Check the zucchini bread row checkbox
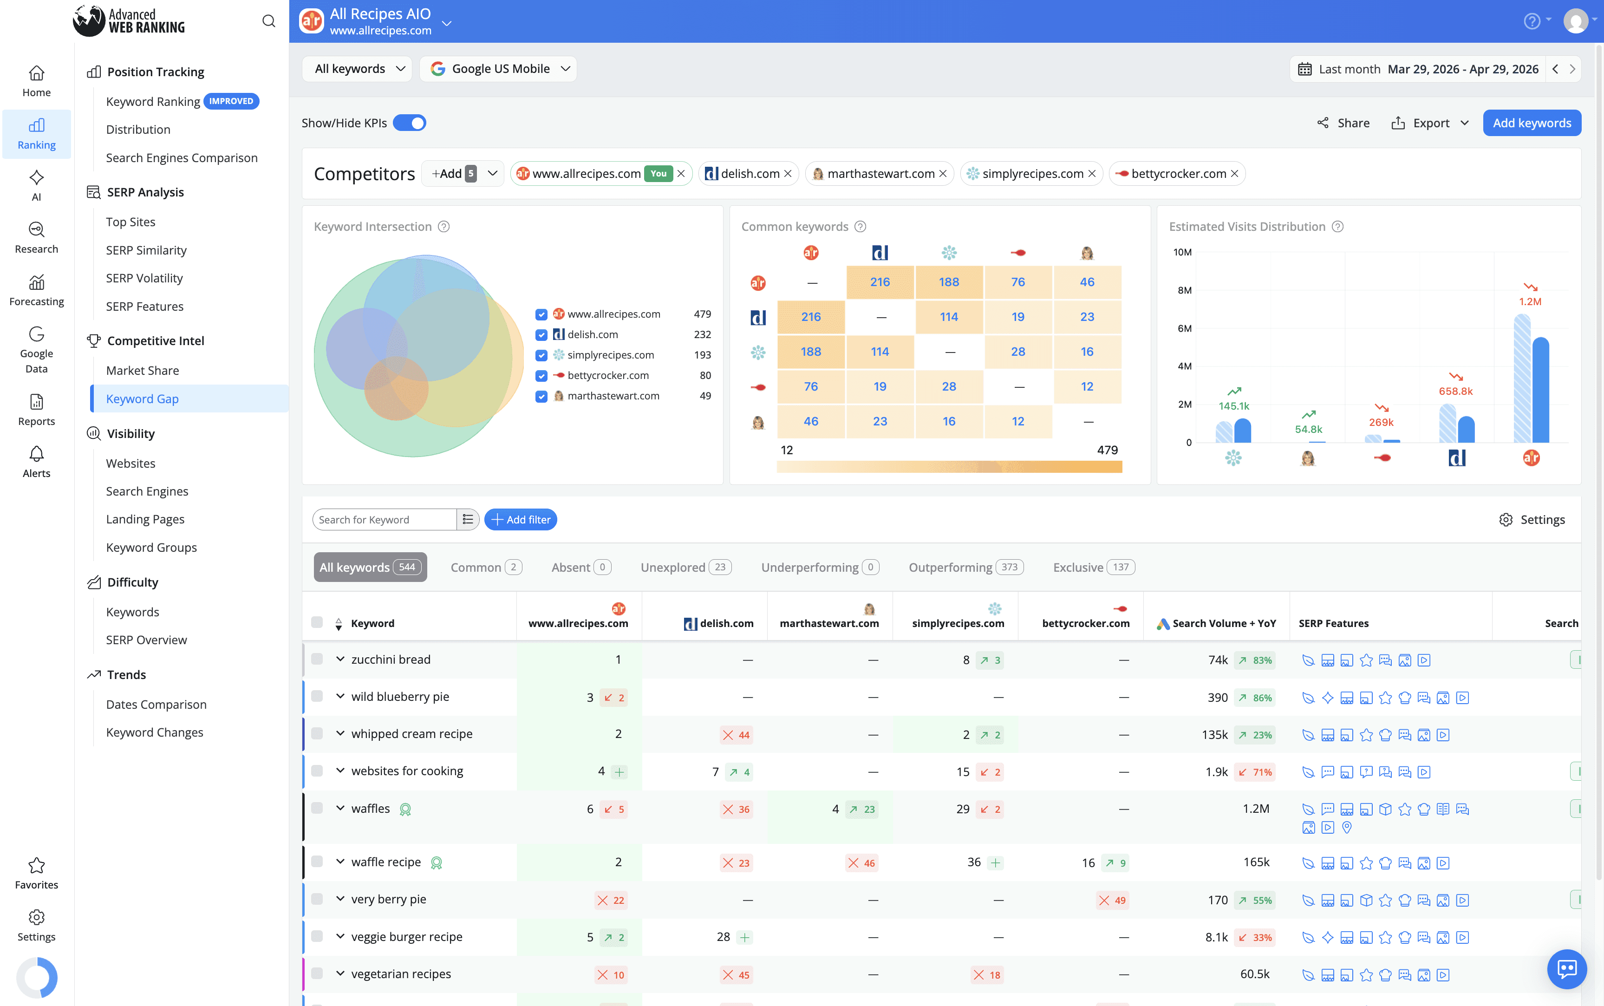 click(x=317, y=660)
